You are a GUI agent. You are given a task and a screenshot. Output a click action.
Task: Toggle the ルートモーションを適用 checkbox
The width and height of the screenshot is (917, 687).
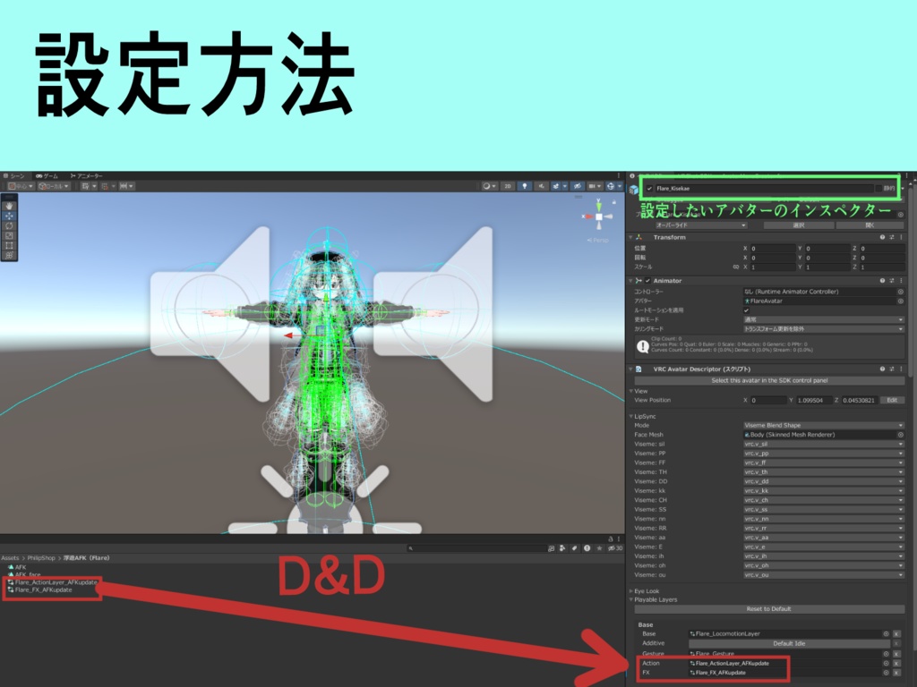click(x=746, y=311)
